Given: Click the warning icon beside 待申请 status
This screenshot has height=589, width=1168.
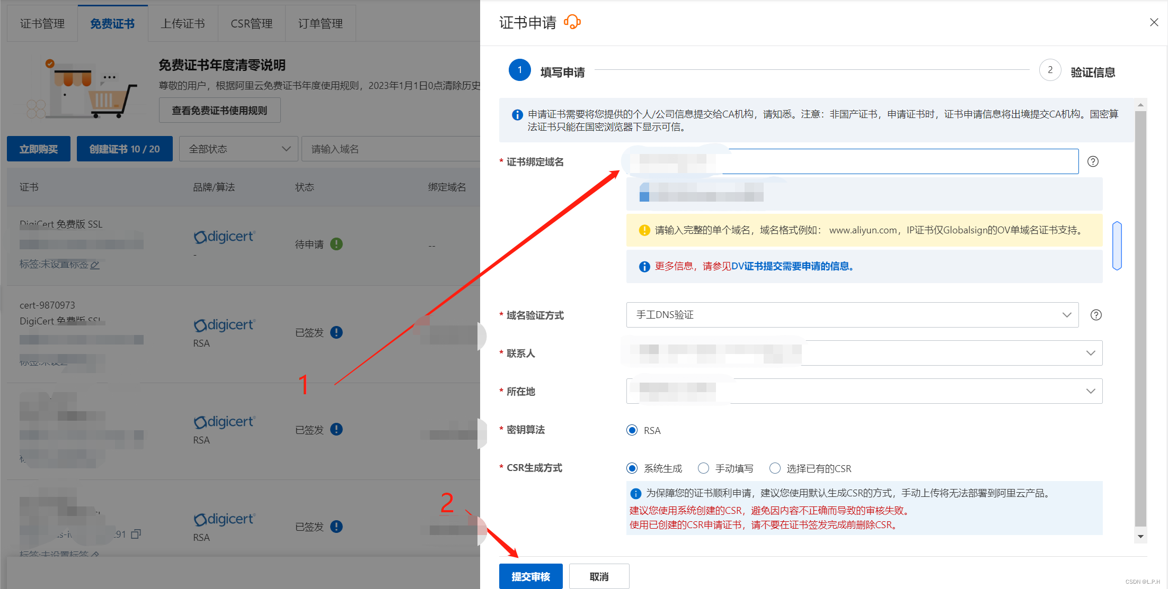Looking at the screenshot, I should (x=337, y=244).
